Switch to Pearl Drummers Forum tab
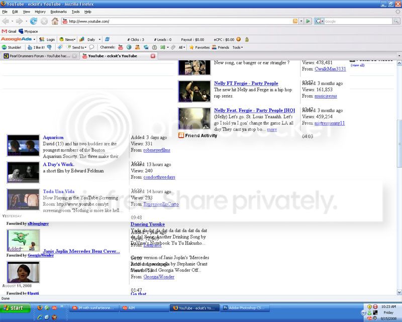Screen dimensions: 402x322 [x=40, y=56]
